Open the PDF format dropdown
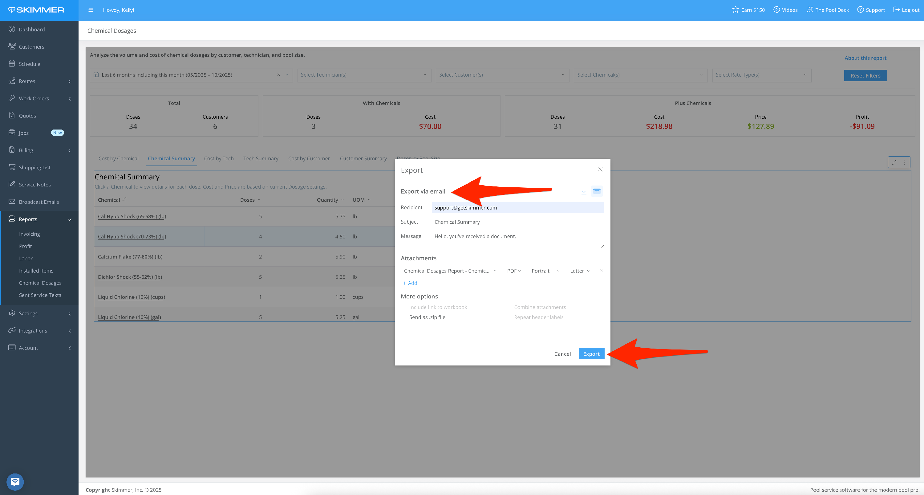Image resolution: width=924 pixels, height=495 pixels. 514,271
